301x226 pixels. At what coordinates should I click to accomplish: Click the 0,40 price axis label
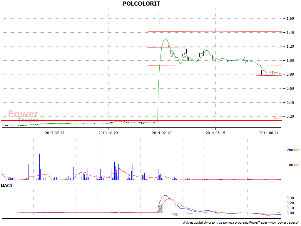pyautogui.click(x=290, y=102)
